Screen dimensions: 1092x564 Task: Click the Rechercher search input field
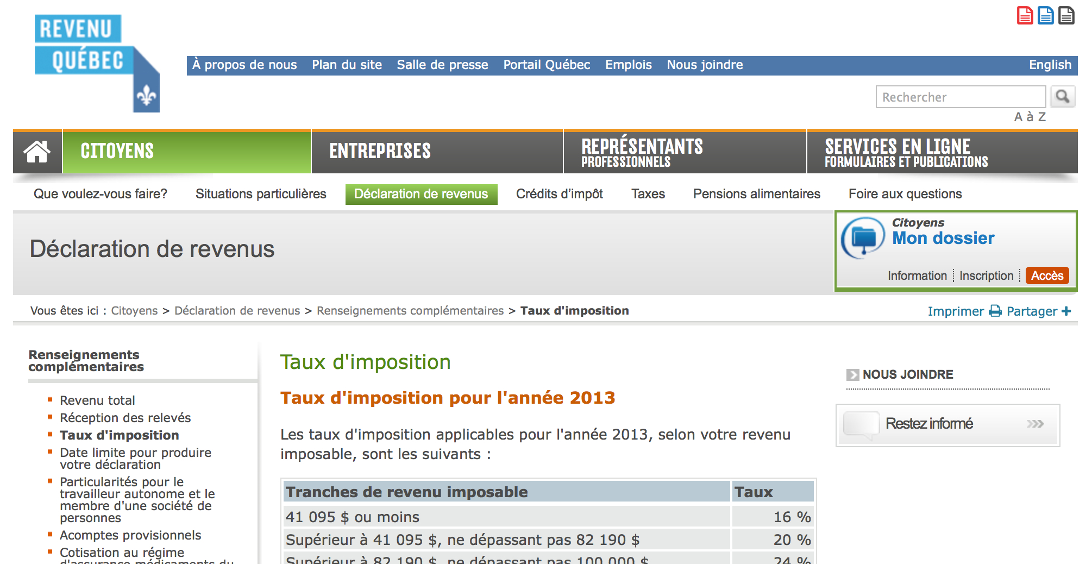[960, 97]
